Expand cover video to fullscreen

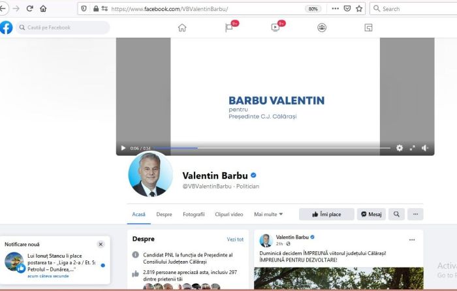(x=412, y=148)
